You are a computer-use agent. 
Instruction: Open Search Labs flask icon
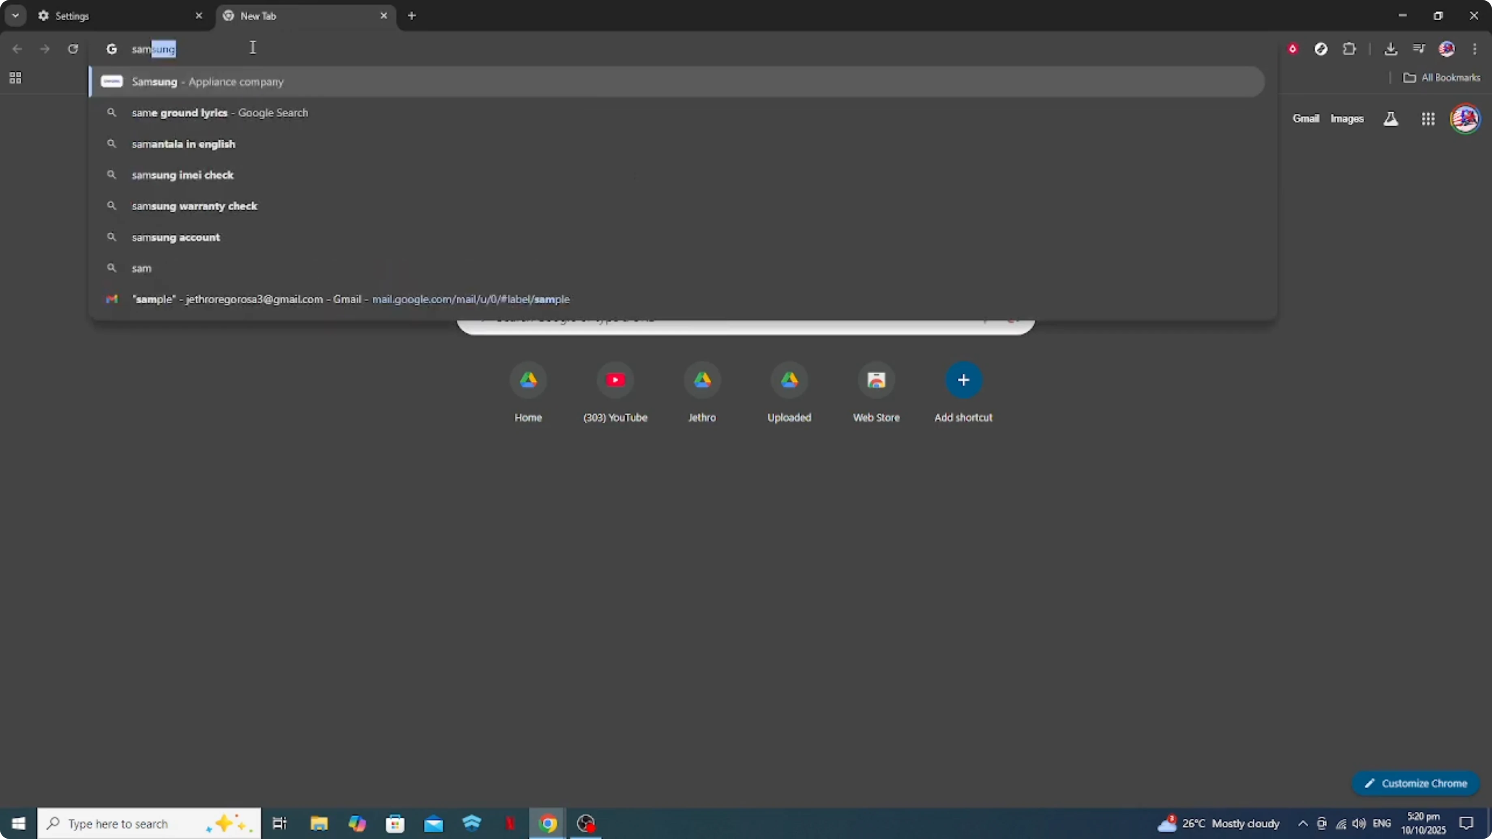1391,119
